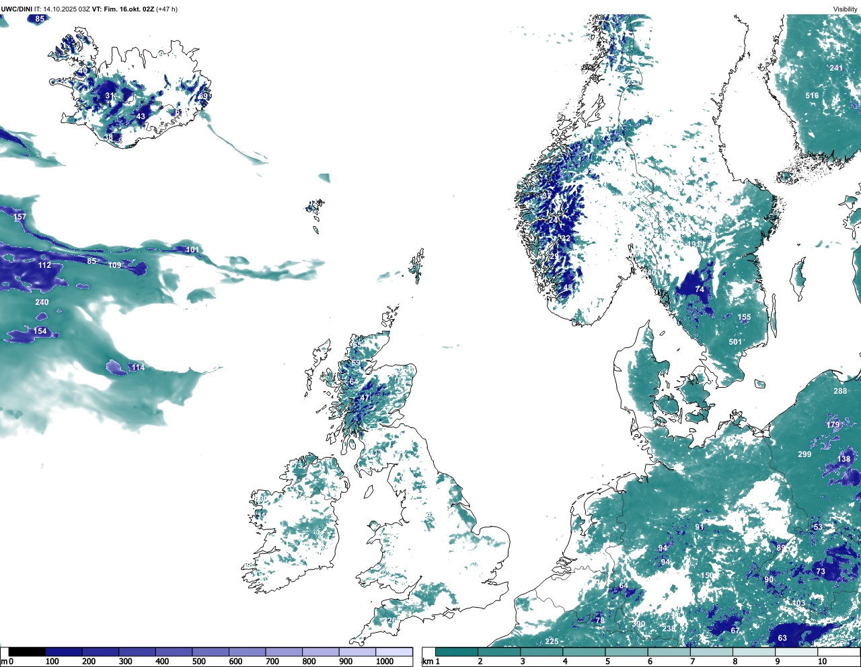The height and width of the screenshot is (667, 861).
Task: Click the black 0–100 m legend swatch
Action: (28, 652)
